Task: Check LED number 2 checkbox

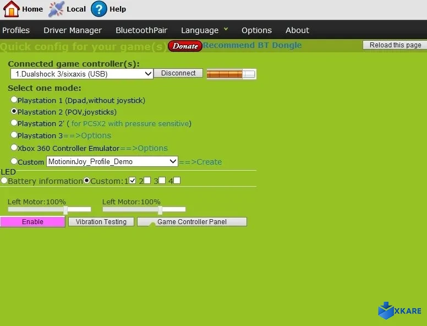Action: (147, 181)
